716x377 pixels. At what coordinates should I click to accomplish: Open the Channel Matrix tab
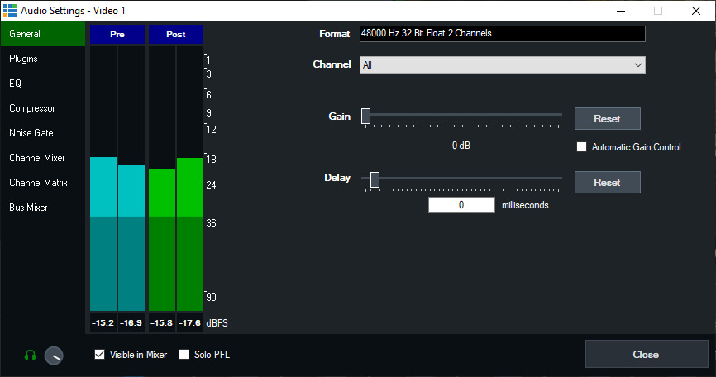38,183
